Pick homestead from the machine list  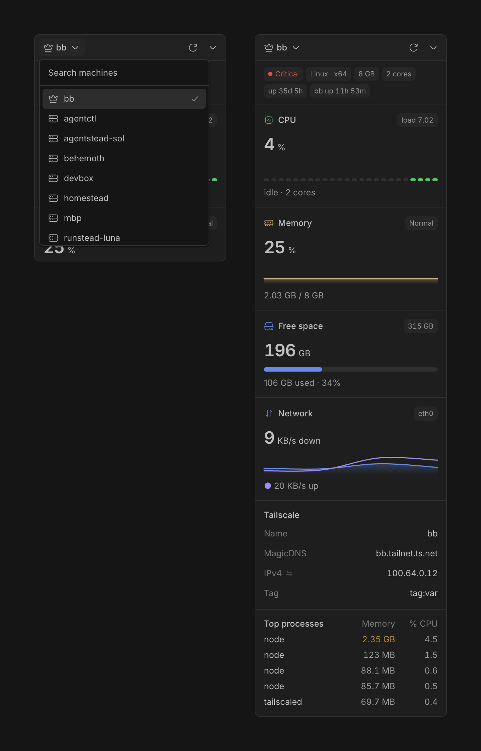tap(124, 198)
